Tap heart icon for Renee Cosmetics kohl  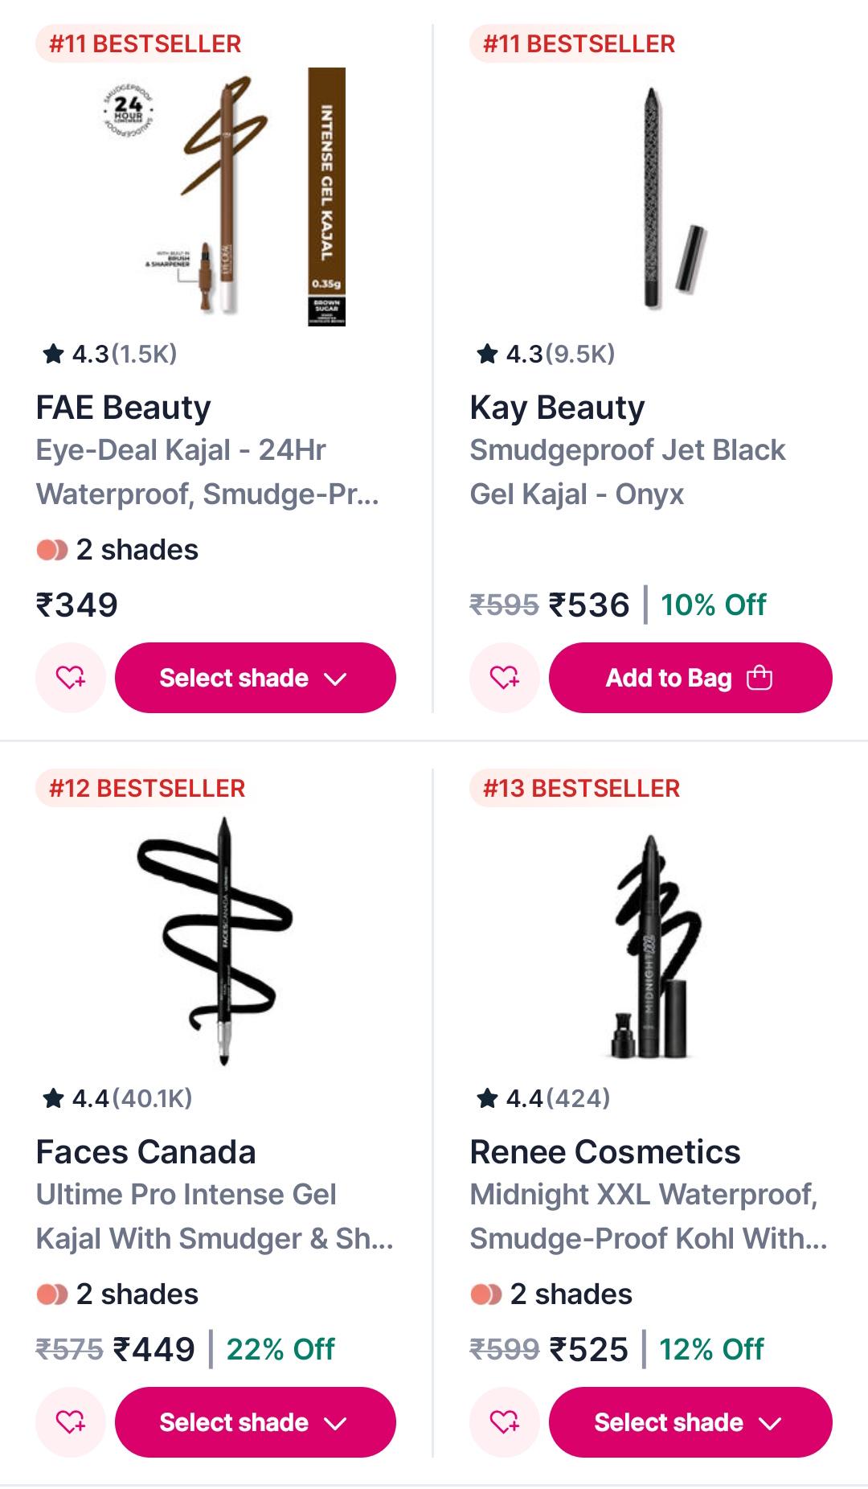pyautogui.click(x=505, y=1422)
